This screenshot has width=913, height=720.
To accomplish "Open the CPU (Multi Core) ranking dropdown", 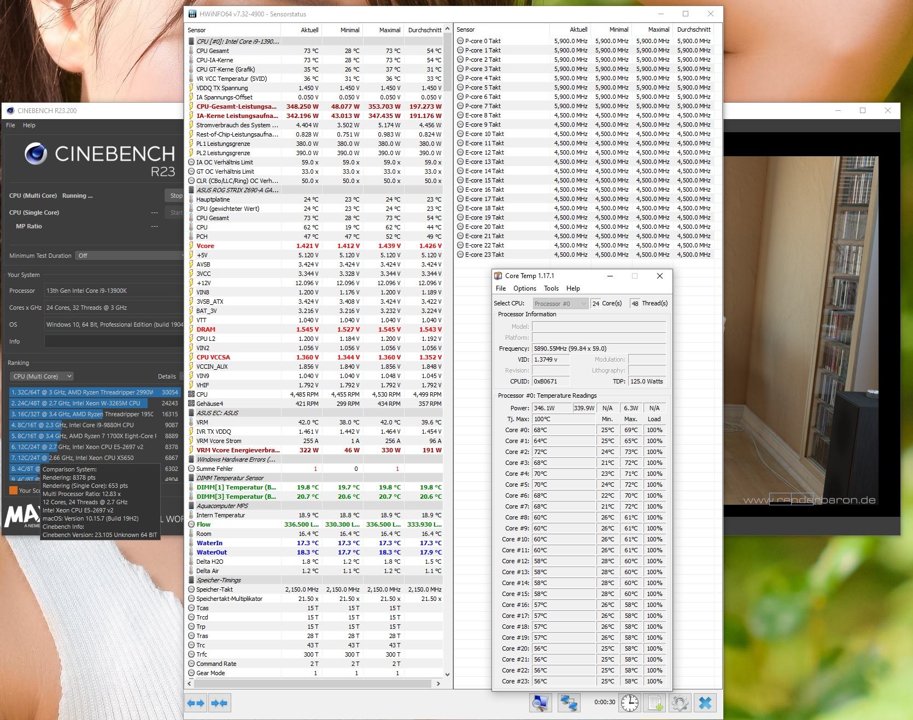I will tap(42, 376).
